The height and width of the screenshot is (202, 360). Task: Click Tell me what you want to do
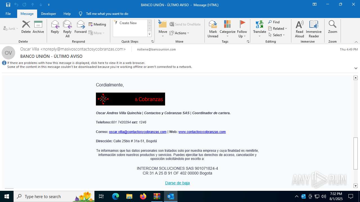[x=107, y=13]
